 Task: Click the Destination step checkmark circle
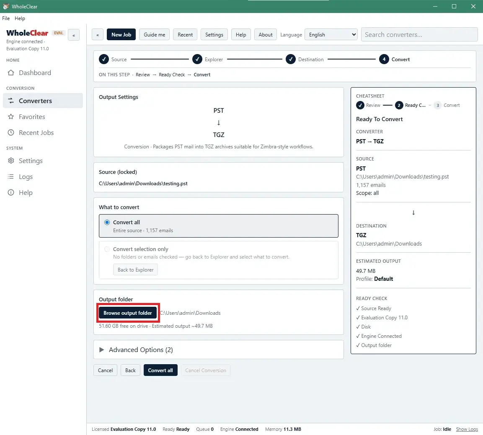coord(290,59)
